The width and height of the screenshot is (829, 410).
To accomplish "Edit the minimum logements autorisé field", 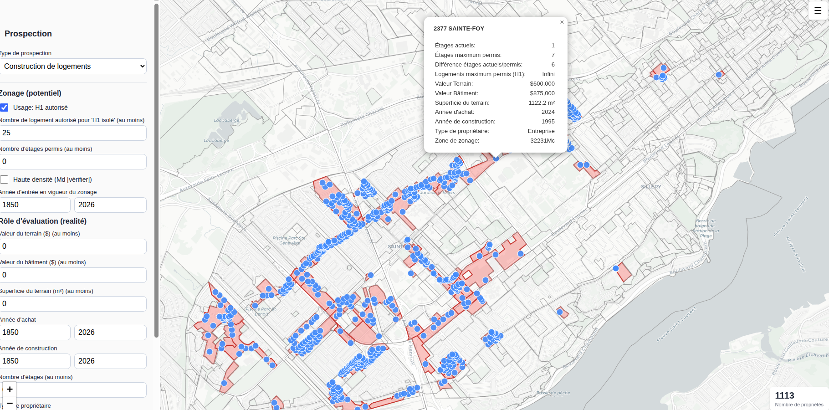I will (73, 133).
